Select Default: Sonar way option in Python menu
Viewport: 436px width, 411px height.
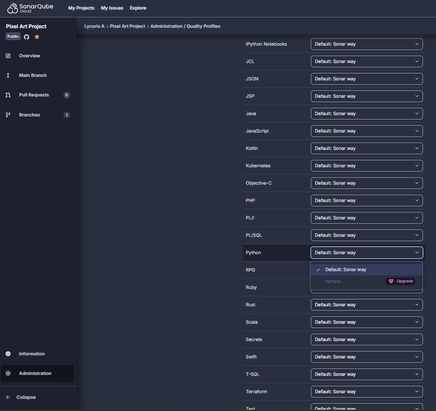[x=366, y=269]
